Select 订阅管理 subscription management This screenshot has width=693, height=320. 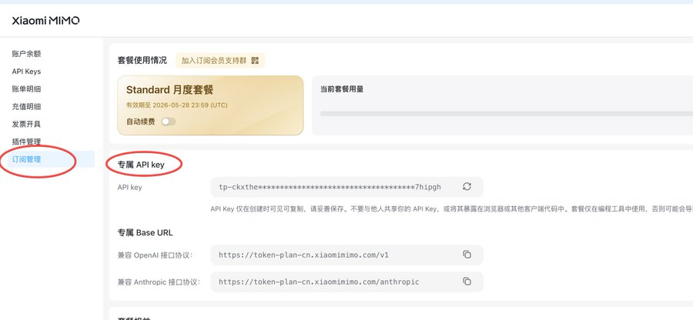[x=26, y=159]
